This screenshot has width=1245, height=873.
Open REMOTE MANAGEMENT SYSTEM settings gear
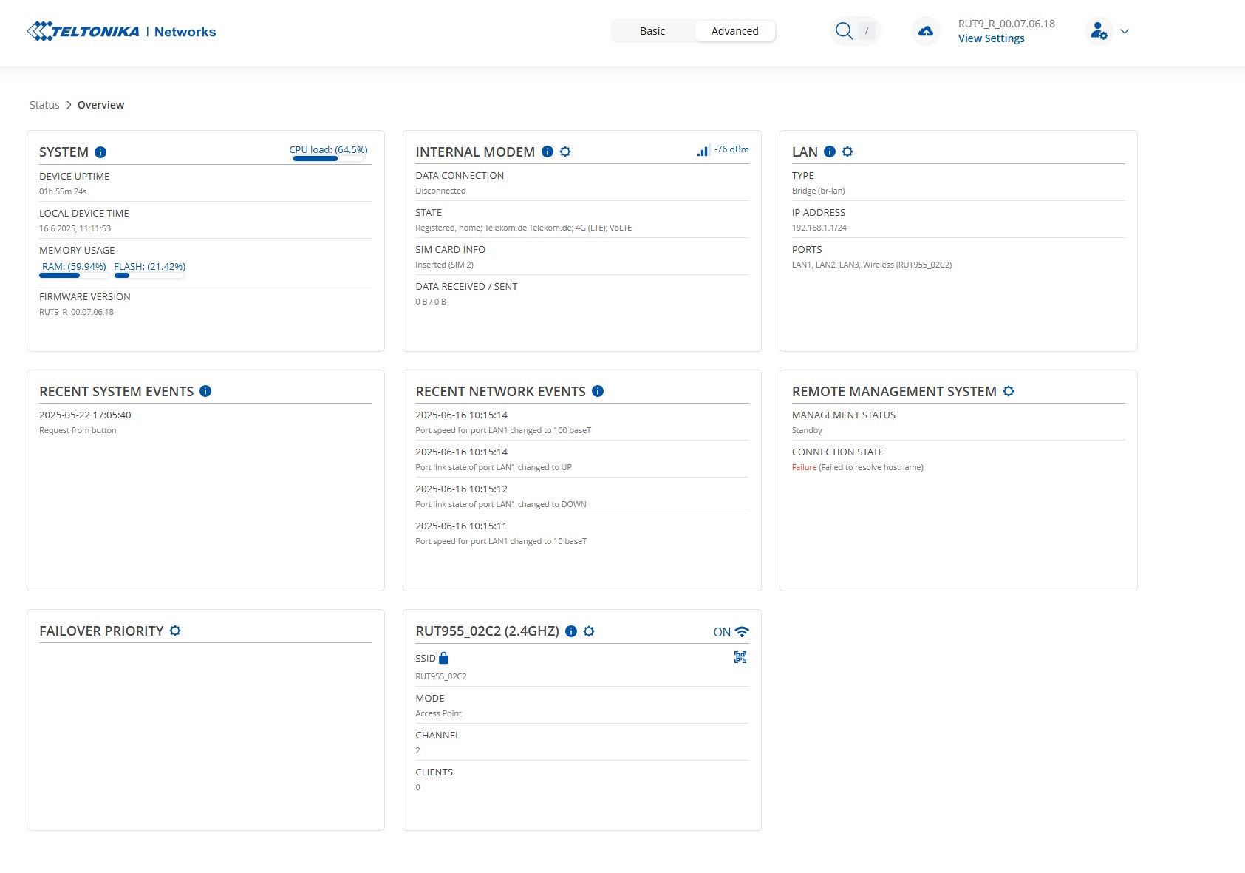[x=1009, y=391]
